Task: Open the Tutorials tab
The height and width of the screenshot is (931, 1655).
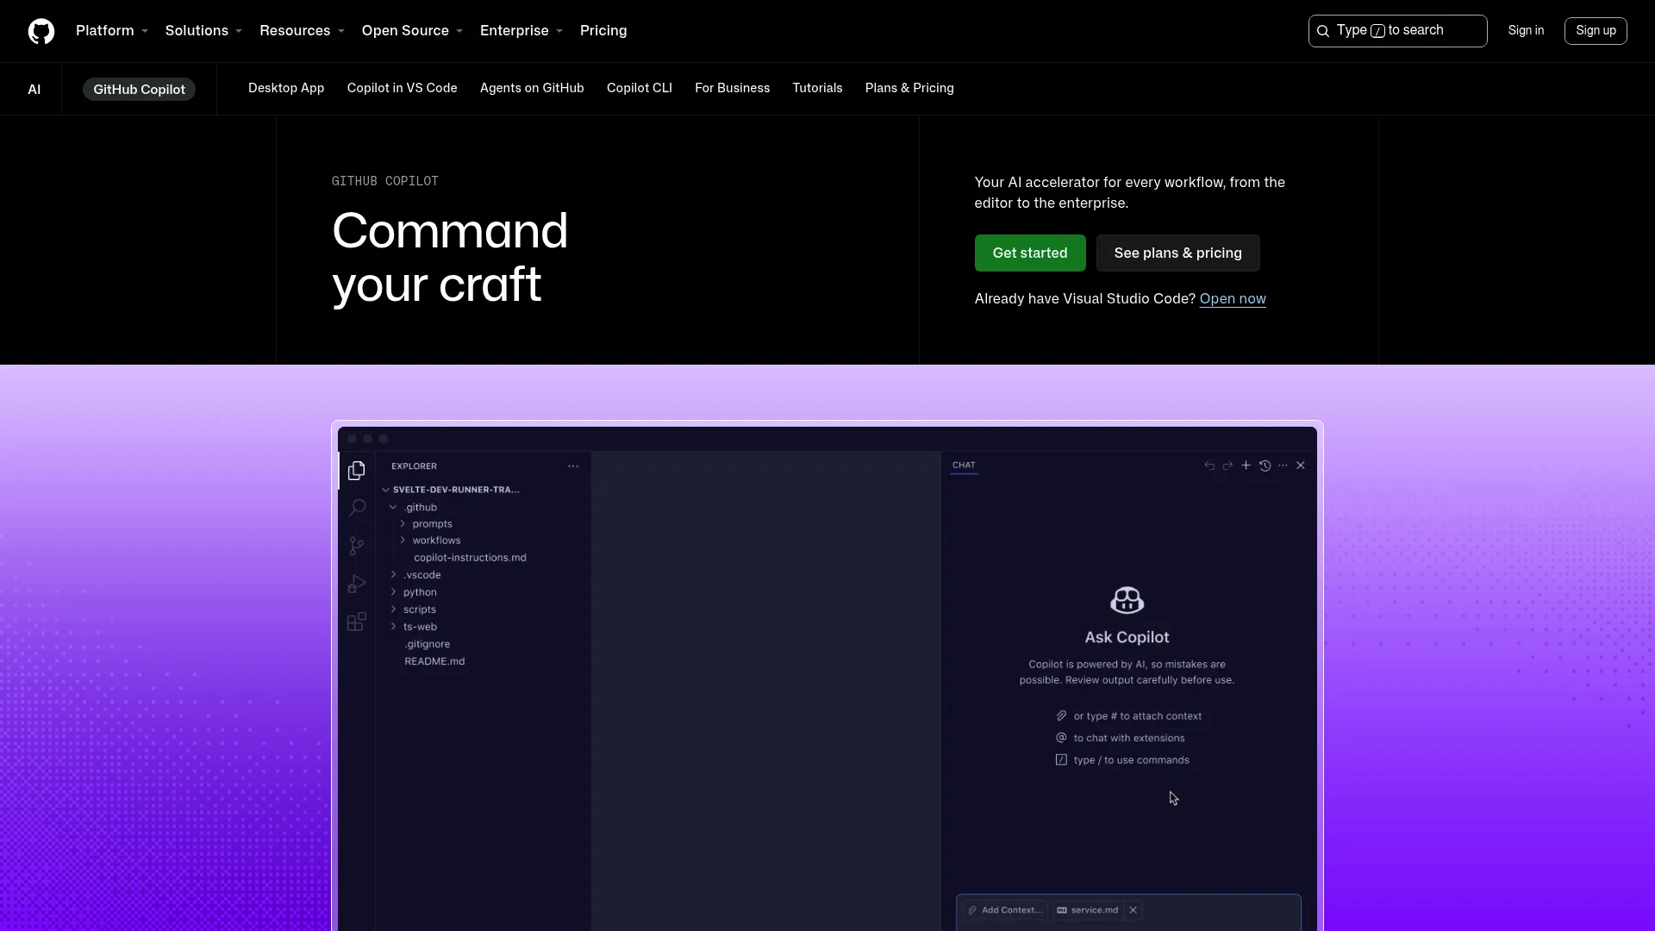Action: point(817,88)
